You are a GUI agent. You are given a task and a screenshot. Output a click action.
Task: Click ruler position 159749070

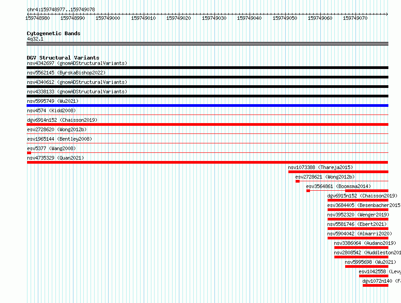click(x=355, y=18)
